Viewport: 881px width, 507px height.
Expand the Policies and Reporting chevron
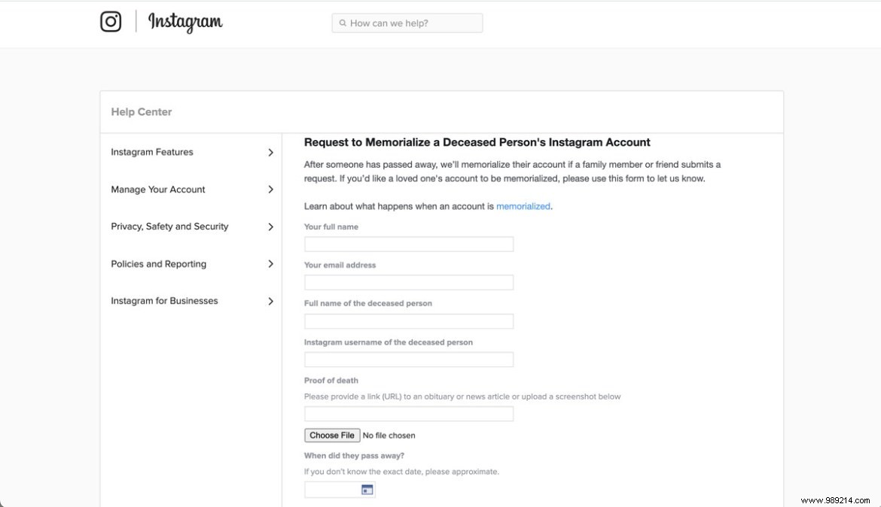point(270,263)
